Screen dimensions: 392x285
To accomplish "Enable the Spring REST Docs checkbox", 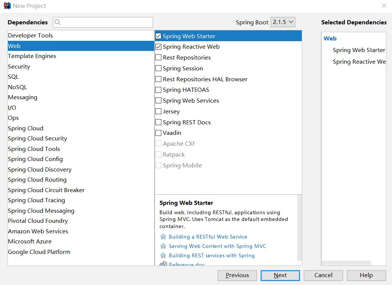I will pos(158,122).
